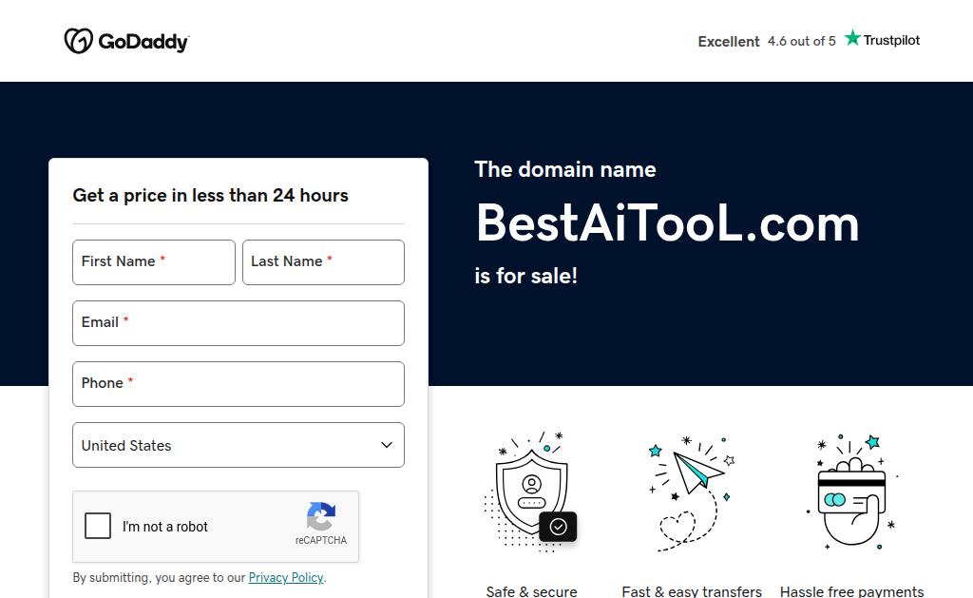The height and width of the screenshot is (598, 973).
Task: Open the United States country selector
Action: point(238,445)
